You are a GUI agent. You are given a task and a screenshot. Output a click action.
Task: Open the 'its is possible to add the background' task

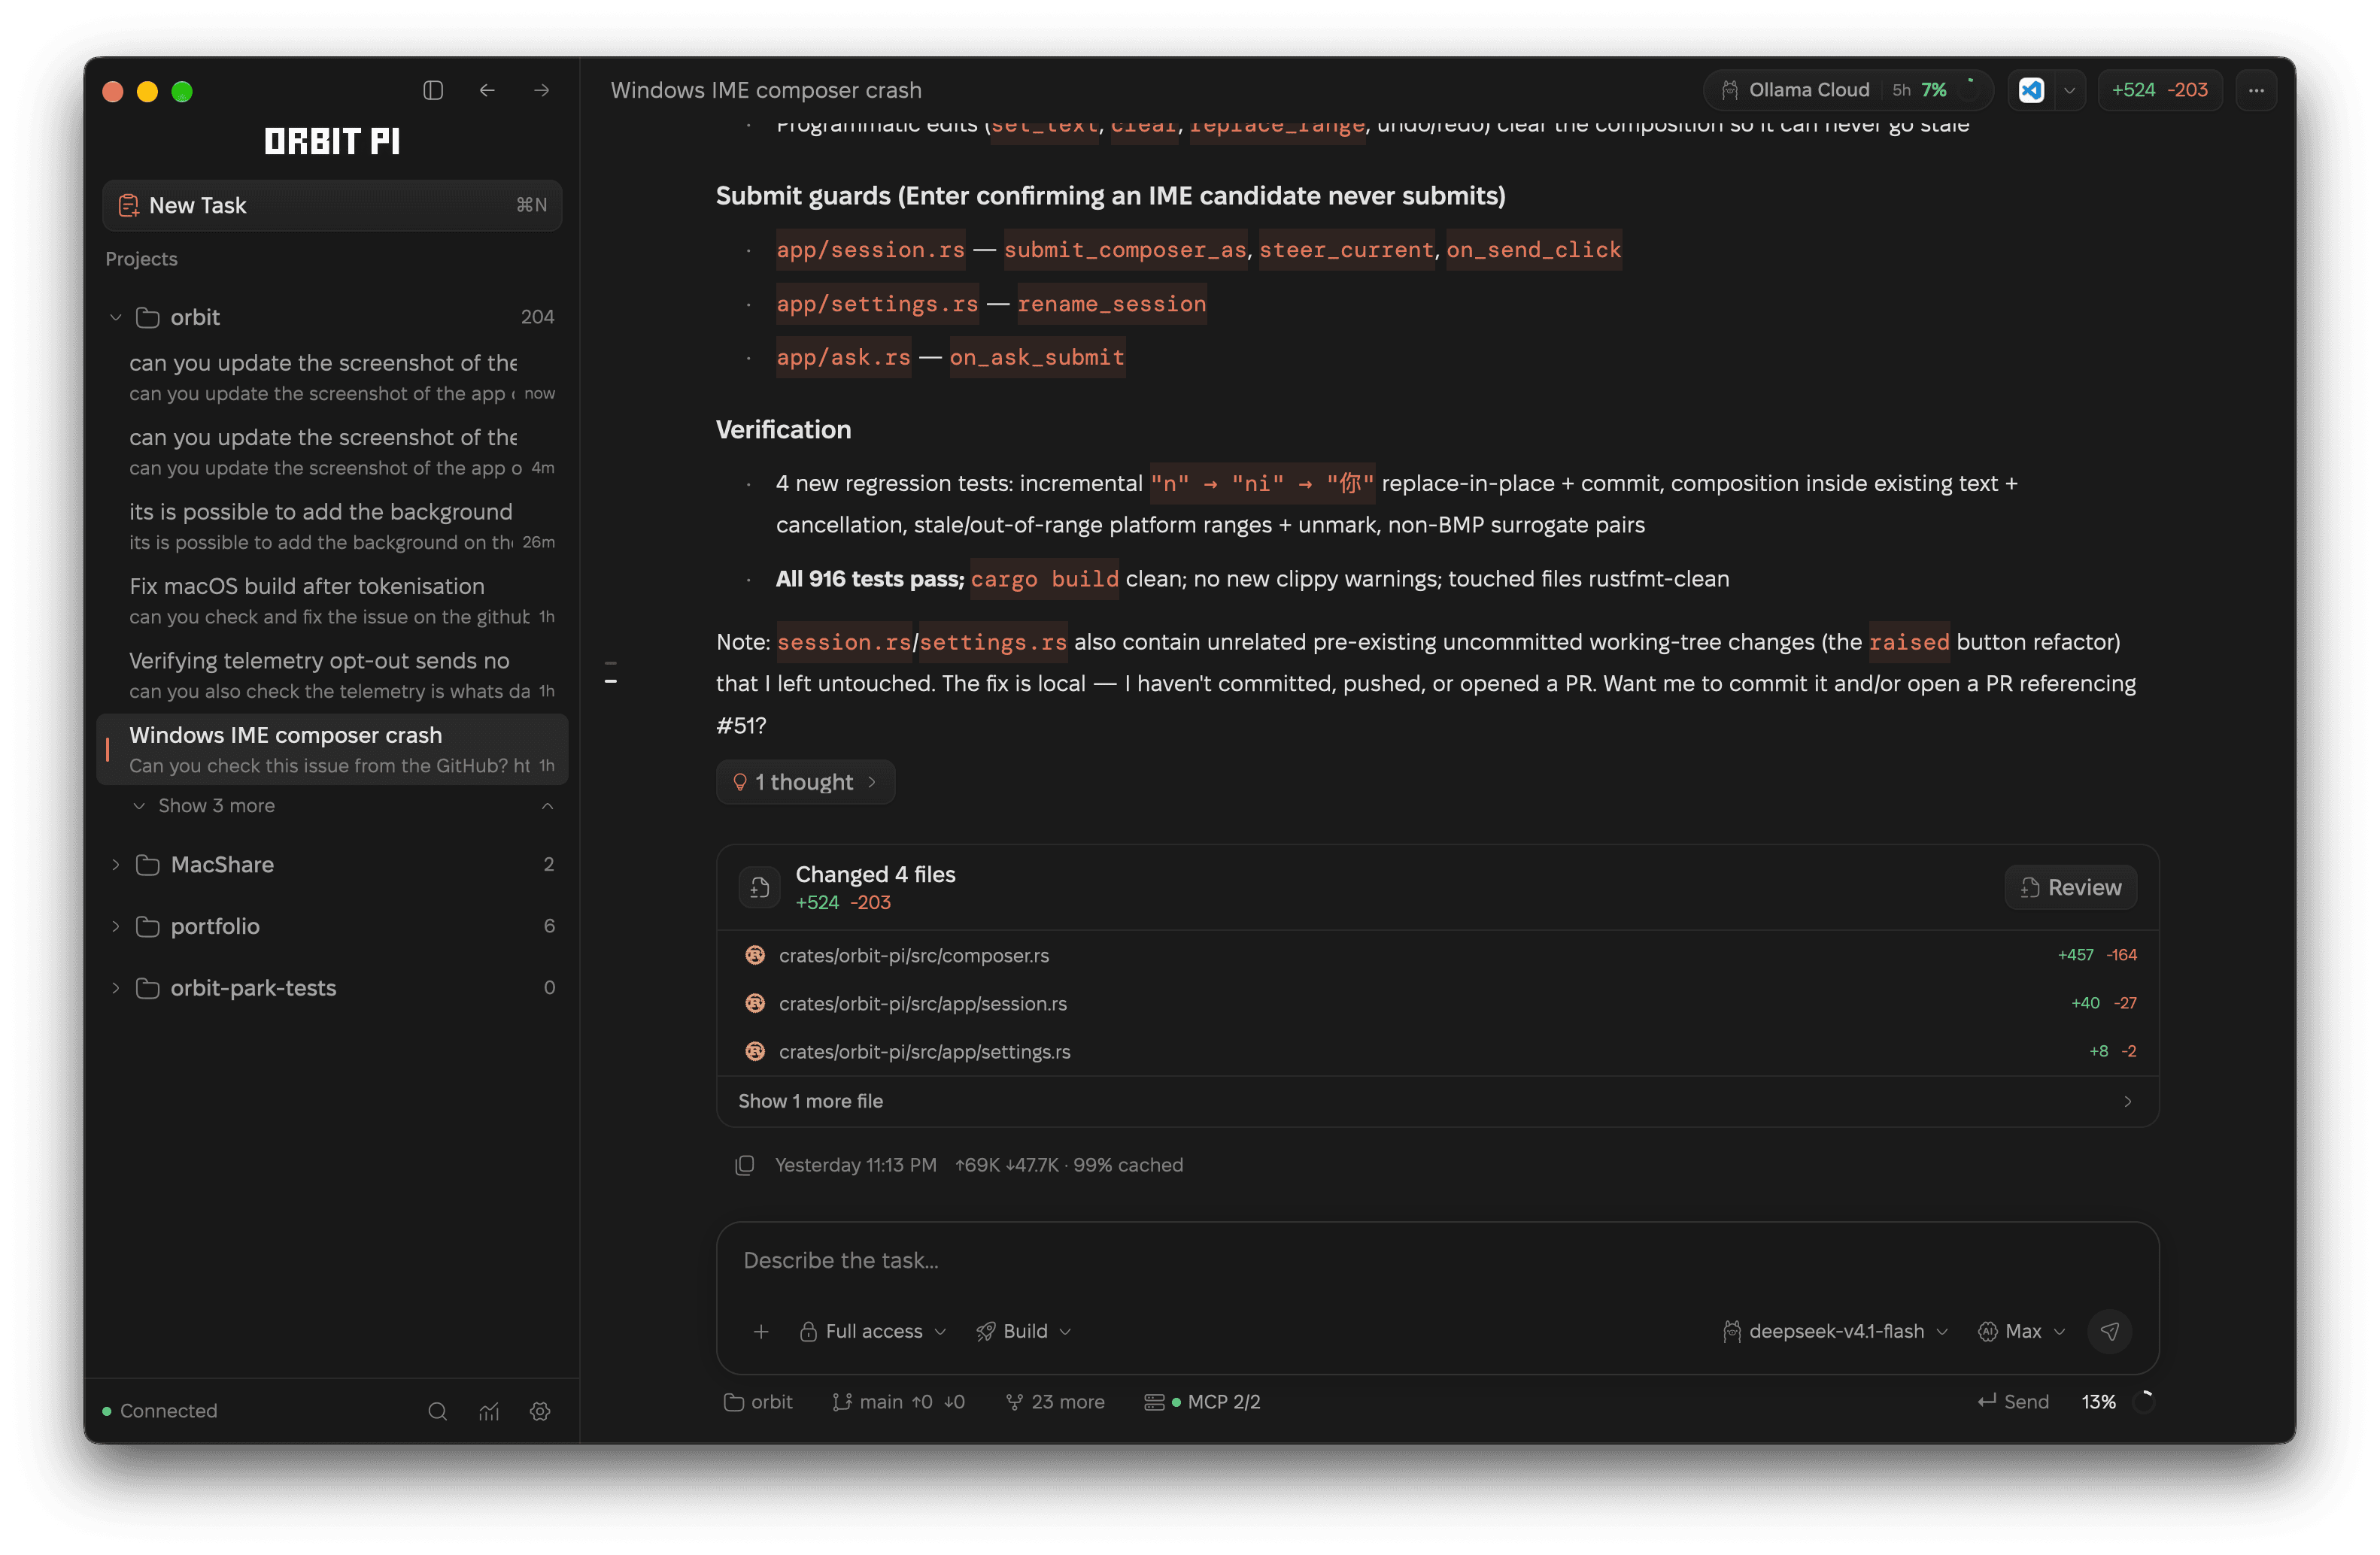(x=332, y=526)
